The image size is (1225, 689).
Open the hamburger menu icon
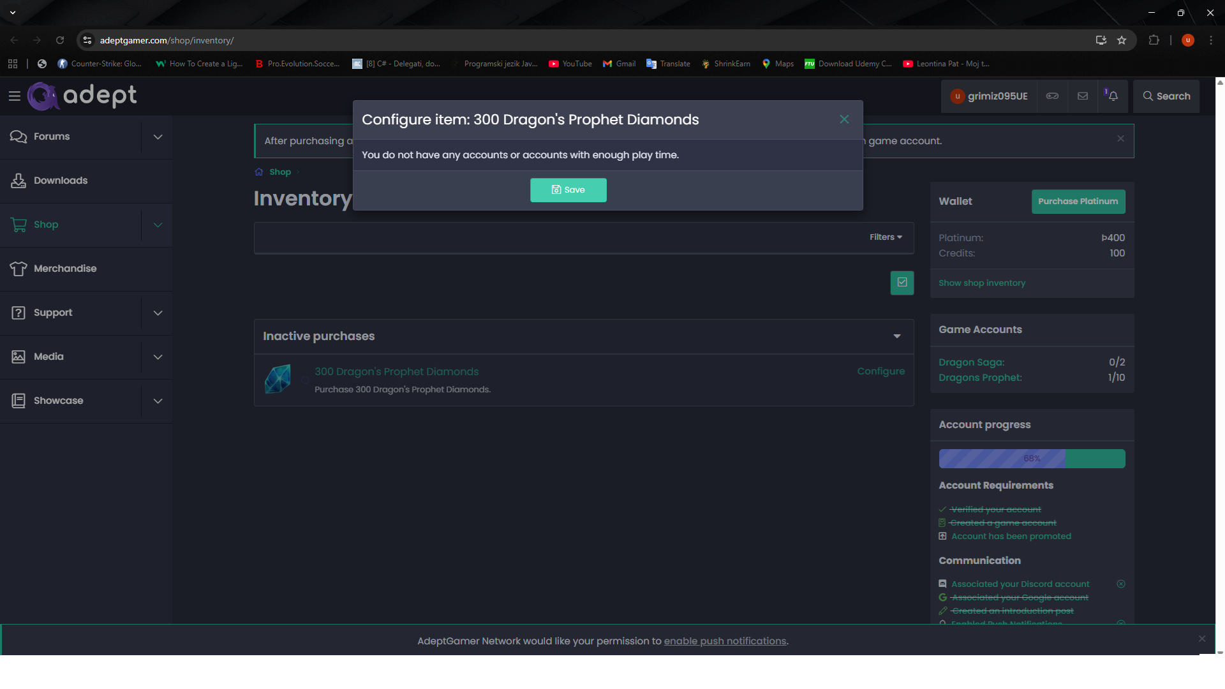click(15, 96)
